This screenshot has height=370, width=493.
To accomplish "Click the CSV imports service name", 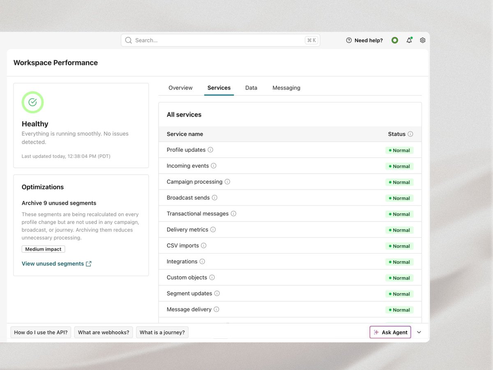I will click(x=183, y=245).
